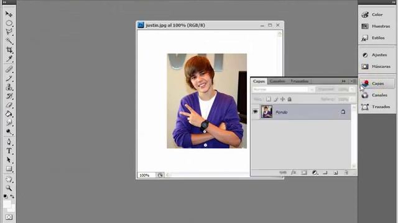The image size is (398, 223).
Task: Toggle lock position icon in Capas panel
Action: point(282,99)
